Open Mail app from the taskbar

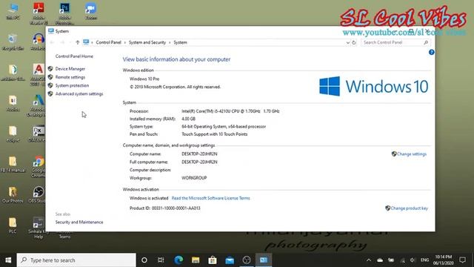(x=230, y=260)
